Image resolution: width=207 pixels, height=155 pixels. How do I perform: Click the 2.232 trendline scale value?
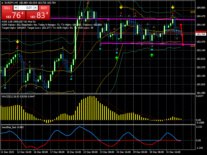199,127
